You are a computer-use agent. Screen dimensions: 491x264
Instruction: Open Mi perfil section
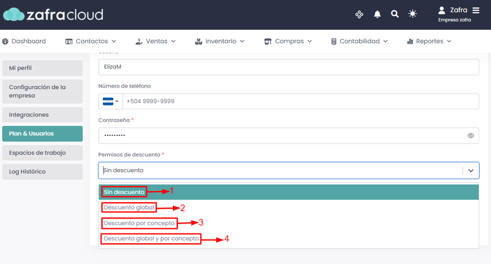pyautogui.click(x=42, y=68)
